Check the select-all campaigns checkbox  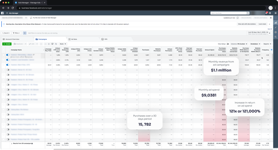click(x=4, y=49)
